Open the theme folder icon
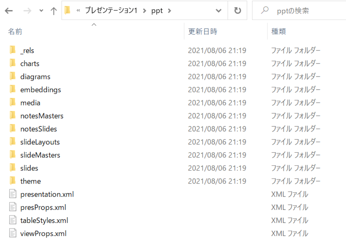 [12, 181]
